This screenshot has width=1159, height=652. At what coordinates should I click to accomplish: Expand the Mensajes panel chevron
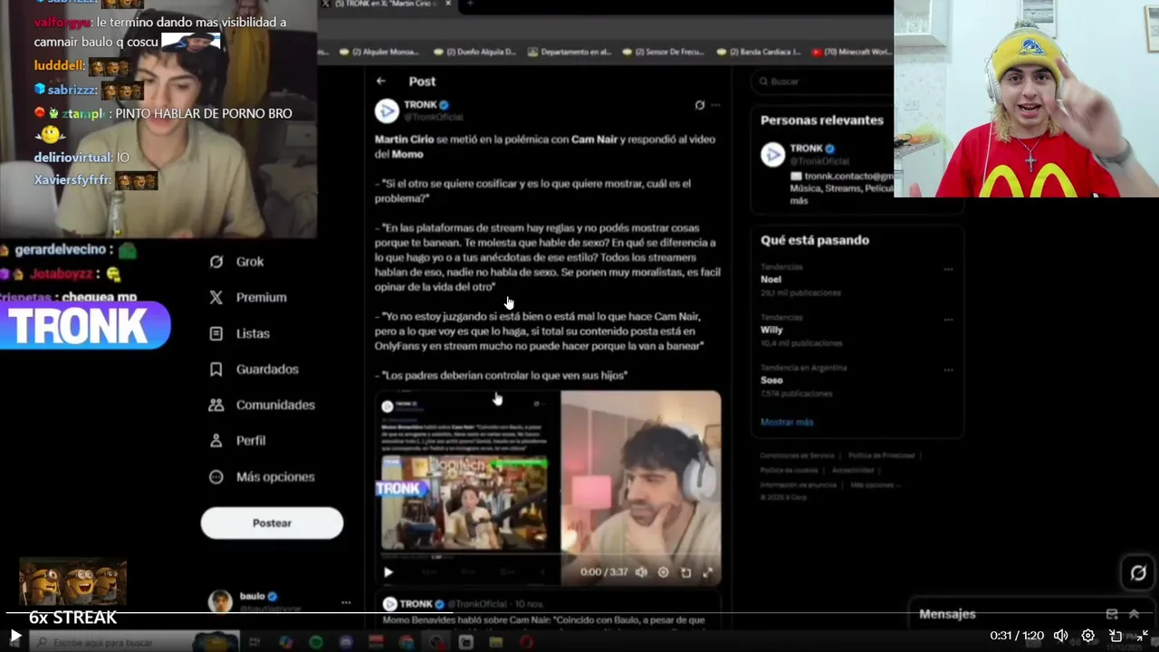click(1133, 614)
